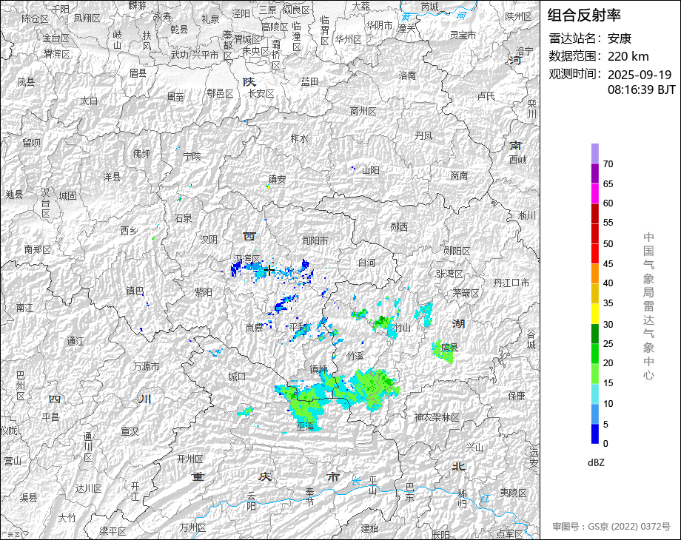
Task: Click the 城口 map label
Action: coord(237,377)
